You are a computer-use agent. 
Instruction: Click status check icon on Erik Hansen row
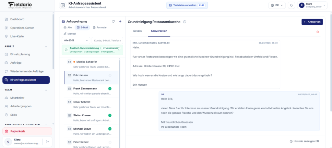point(110,75)
